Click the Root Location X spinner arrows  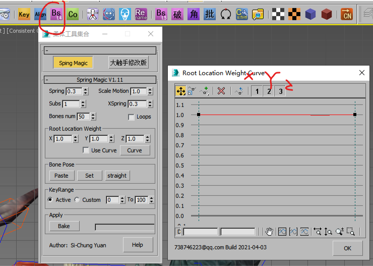click(76, 139)
